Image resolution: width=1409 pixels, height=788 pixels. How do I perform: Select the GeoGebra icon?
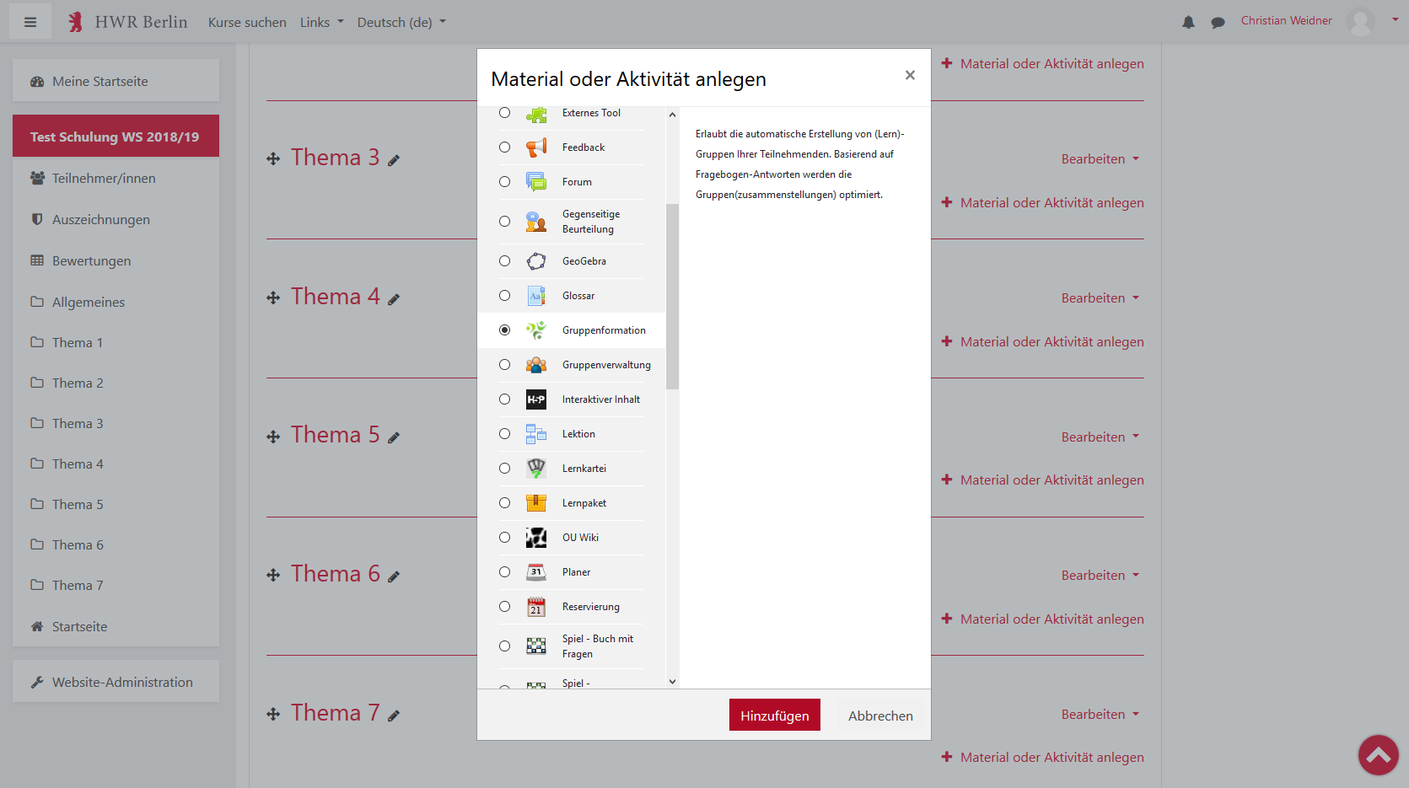click(536, 261)
